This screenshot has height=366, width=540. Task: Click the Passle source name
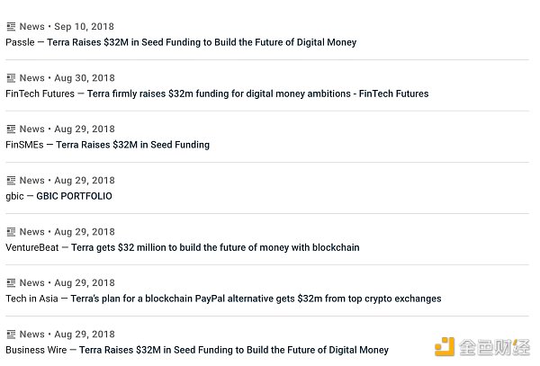pyautogui.click(x=20, y=42)
